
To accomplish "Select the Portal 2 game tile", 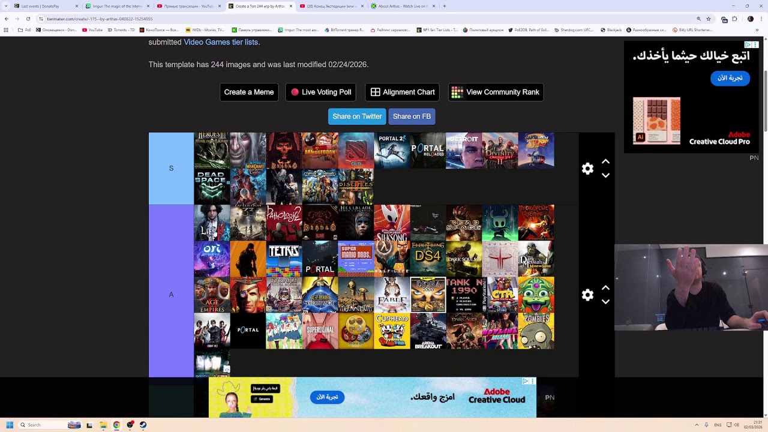I will coord(392,151).
